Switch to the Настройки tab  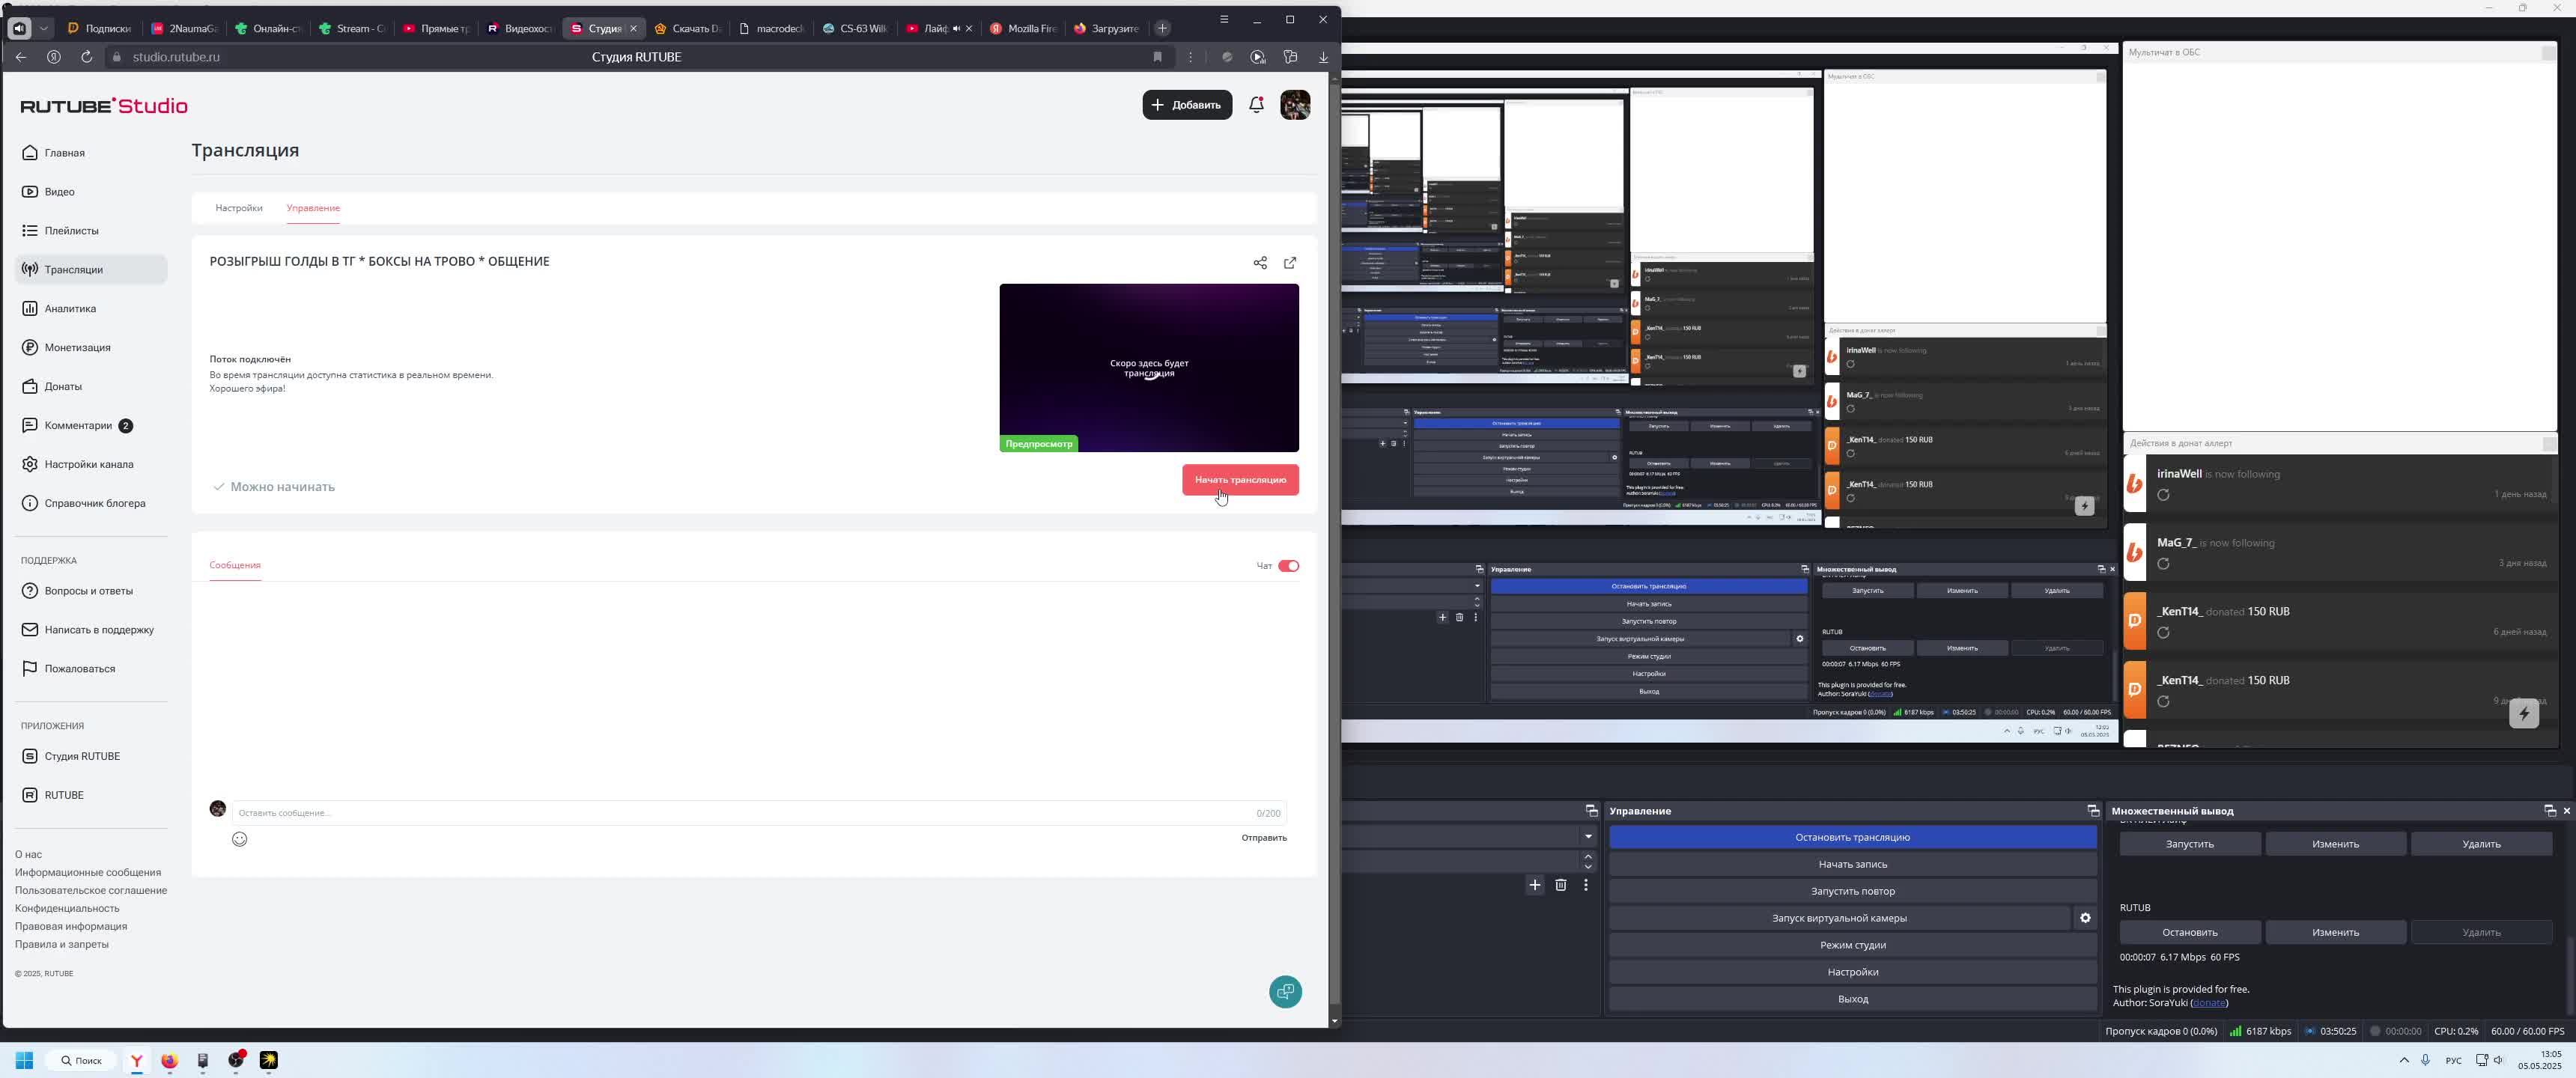239,208
